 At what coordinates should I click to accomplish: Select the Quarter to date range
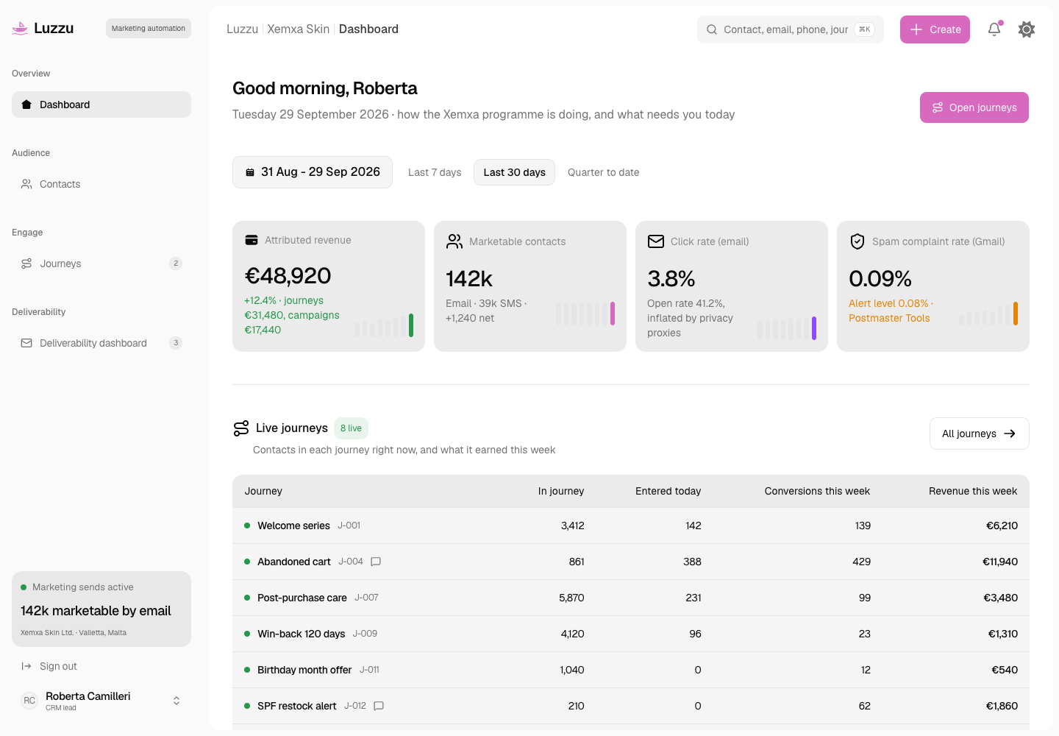coord(604,172)
